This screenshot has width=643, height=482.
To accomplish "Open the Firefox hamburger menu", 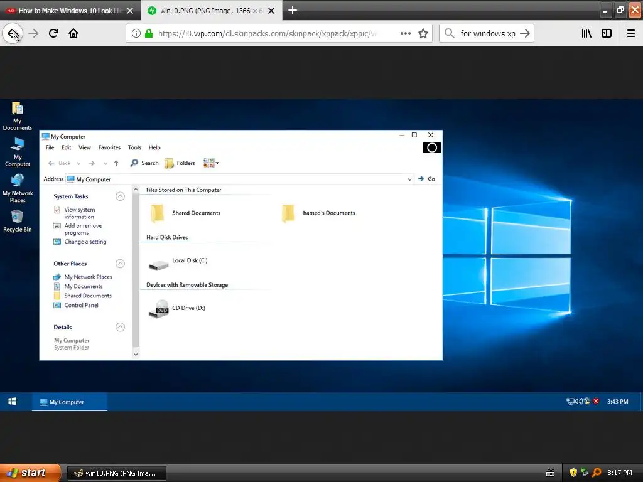I will pyautogui.click(x=631, y=33).
